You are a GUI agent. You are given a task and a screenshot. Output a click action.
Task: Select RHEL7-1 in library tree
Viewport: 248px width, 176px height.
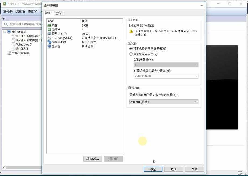click(29, 36)
